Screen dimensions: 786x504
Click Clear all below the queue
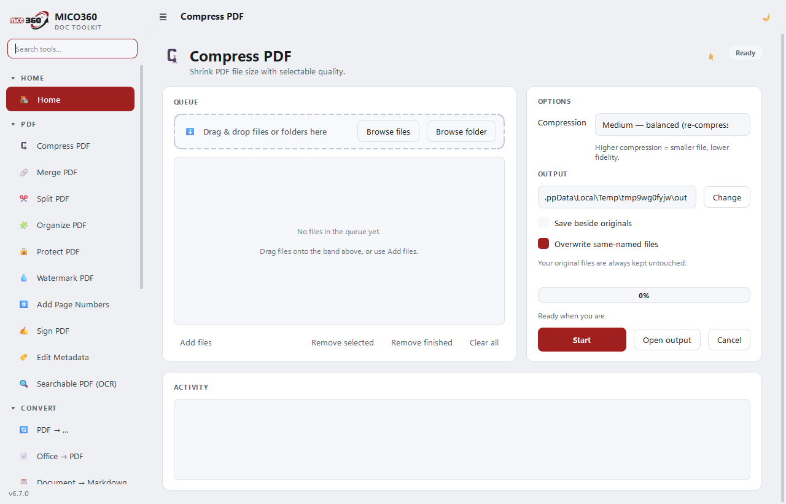[x=484, y=343]
